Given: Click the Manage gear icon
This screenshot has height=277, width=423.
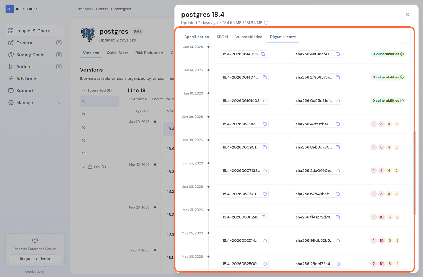Looking at the screenshot, I should (x=11, y=102).
